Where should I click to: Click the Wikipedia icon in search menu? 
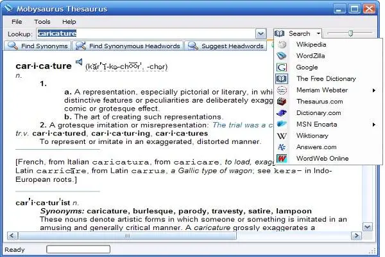282,44
